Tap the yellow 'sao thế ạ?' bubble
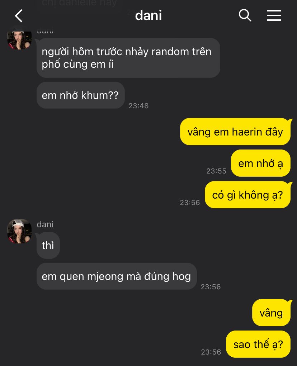The width and height of the screenshot is (297, 366). [x=258, y=344]
